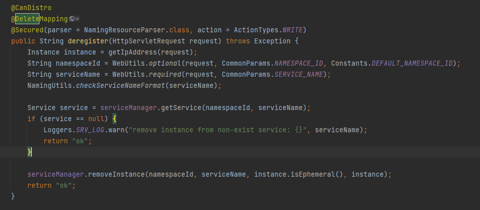Click the highlighted closing brace at the caret
This screenshot has width=480, height=210.
tap(29, 152)
